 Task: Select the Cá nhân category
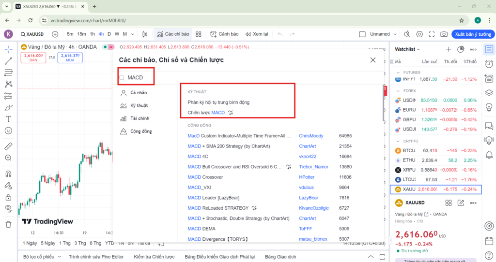(134, 92)
